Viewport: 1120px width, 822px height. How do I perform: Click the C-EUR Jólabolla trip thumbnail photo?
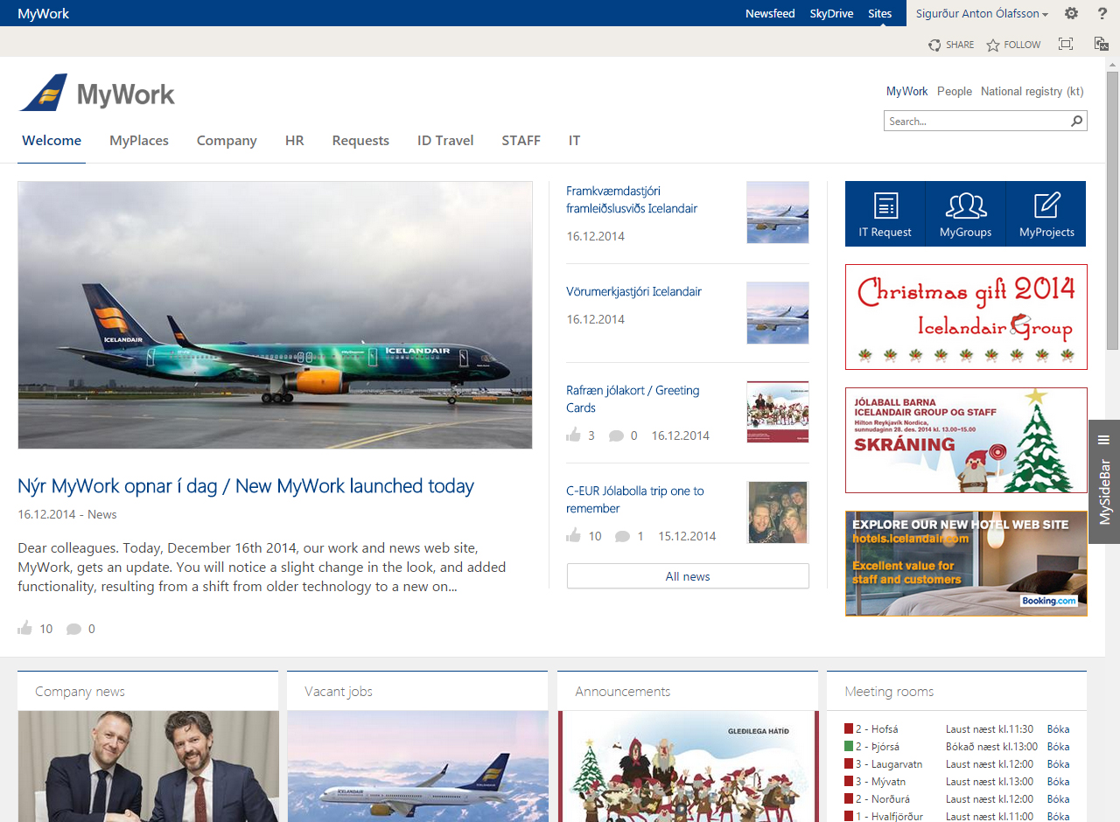click(x=778, y=512)
